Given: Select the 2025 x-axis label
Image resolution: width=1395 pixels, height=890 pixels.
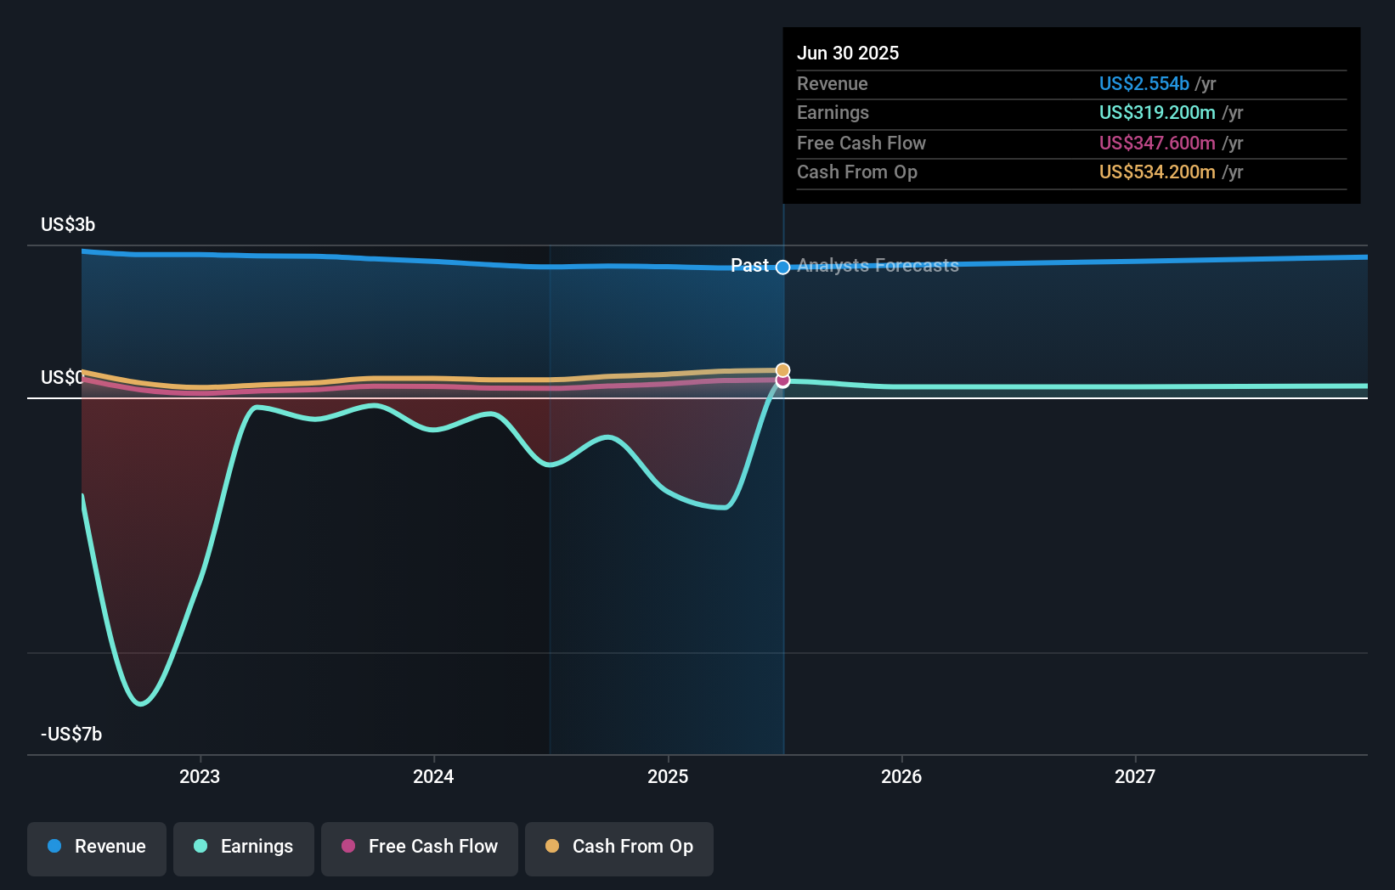Looking at the screenshot, I should coord(668,776).
